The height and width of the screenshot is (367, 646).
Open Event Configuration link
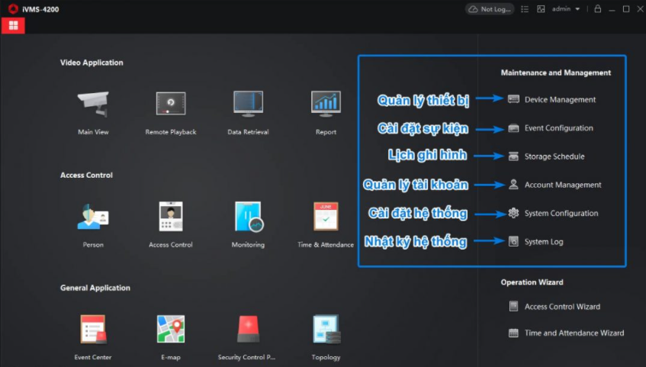(558, 128)
